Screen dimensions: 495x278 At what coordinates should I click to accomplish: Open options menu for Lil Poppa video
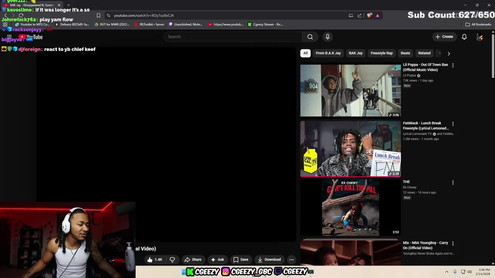coord(453,65)
